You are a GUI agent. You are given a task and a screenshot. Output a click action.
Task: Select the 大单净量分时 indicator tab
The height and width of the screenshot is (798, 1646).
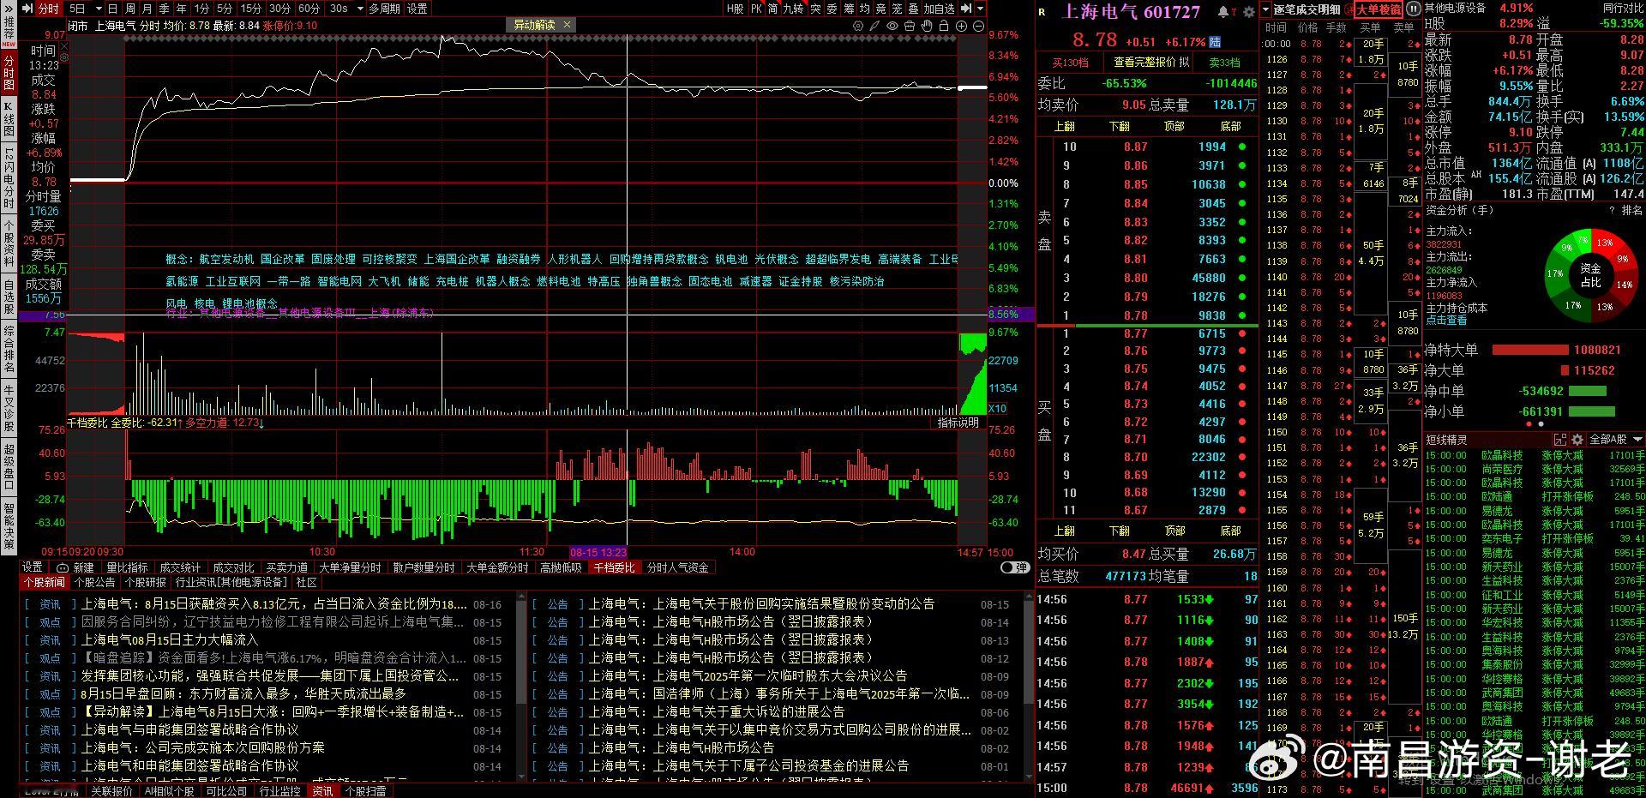point(350,567)
